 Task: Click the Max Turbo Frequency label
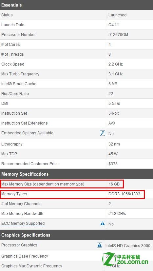(x=20, y=74)
